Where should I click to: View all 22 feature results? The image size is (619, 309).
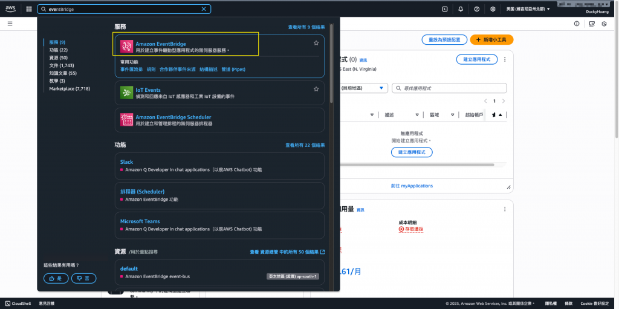tap(305, 145)
